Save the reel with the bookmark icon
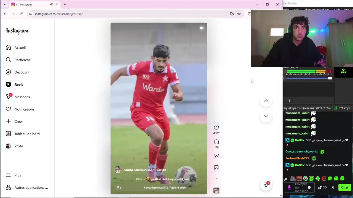Screen dimensions: 353x198 (216, 167)
